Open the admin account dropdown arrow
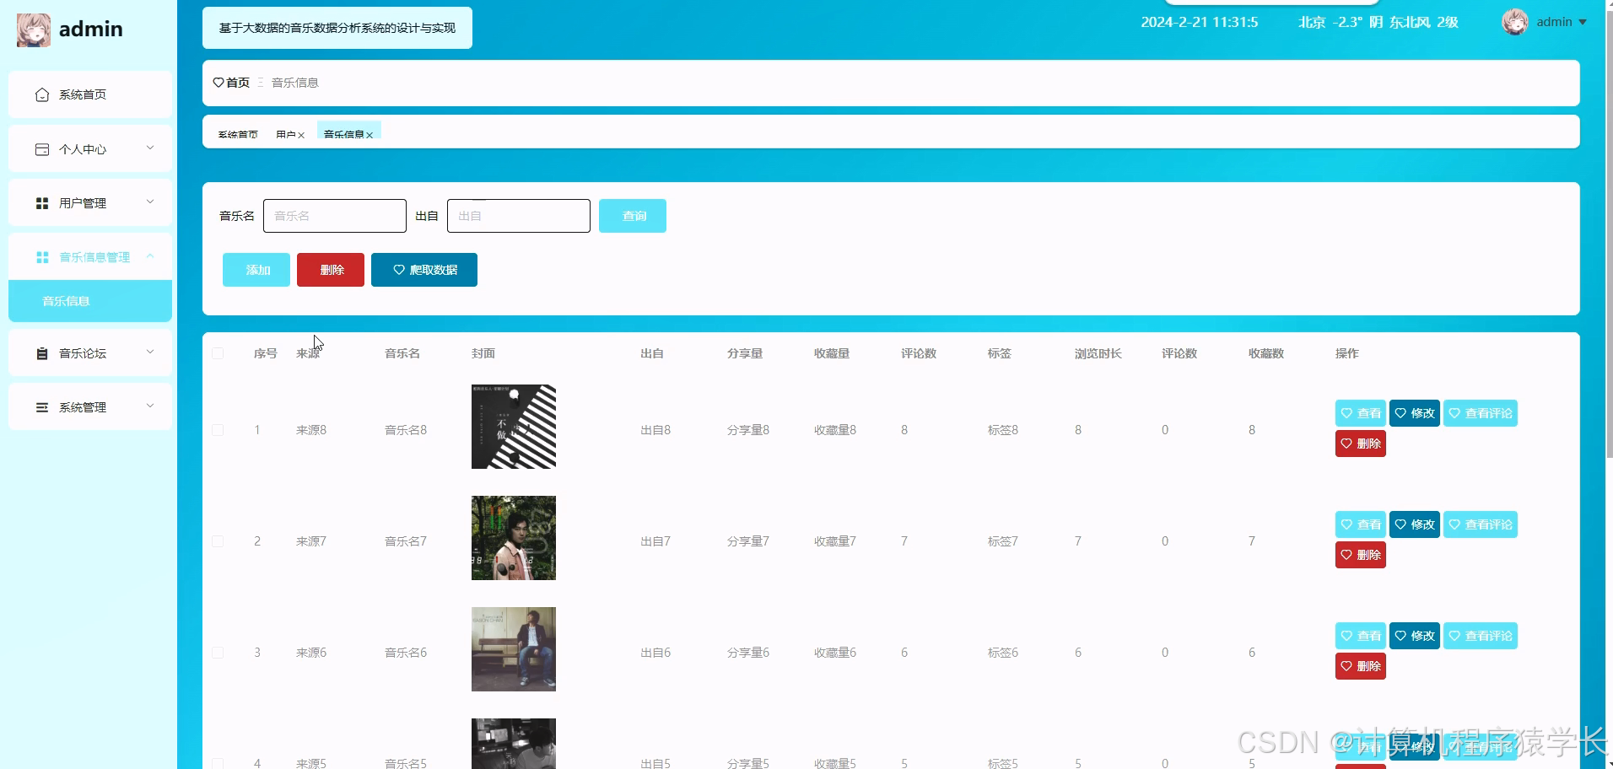 pos(1583,23)
